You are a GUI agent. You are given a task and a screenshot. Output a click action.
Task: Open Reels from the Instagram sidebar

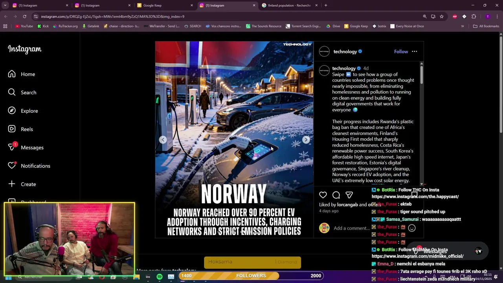click(21, 129)
